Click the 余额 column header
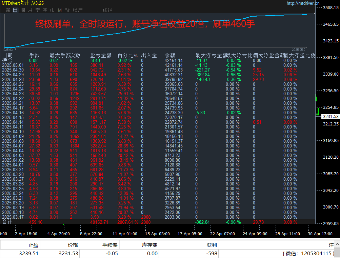Image resolution: width=340 pixels, height=258 pixels. (170, 55)
